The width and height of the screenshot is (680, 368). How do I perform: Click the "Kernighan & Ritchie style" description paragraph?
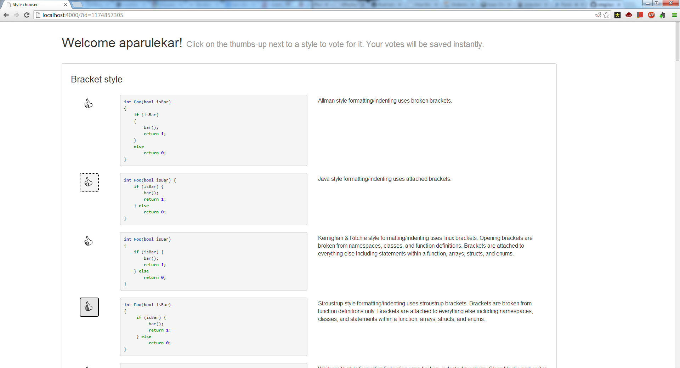pos(425,246)
